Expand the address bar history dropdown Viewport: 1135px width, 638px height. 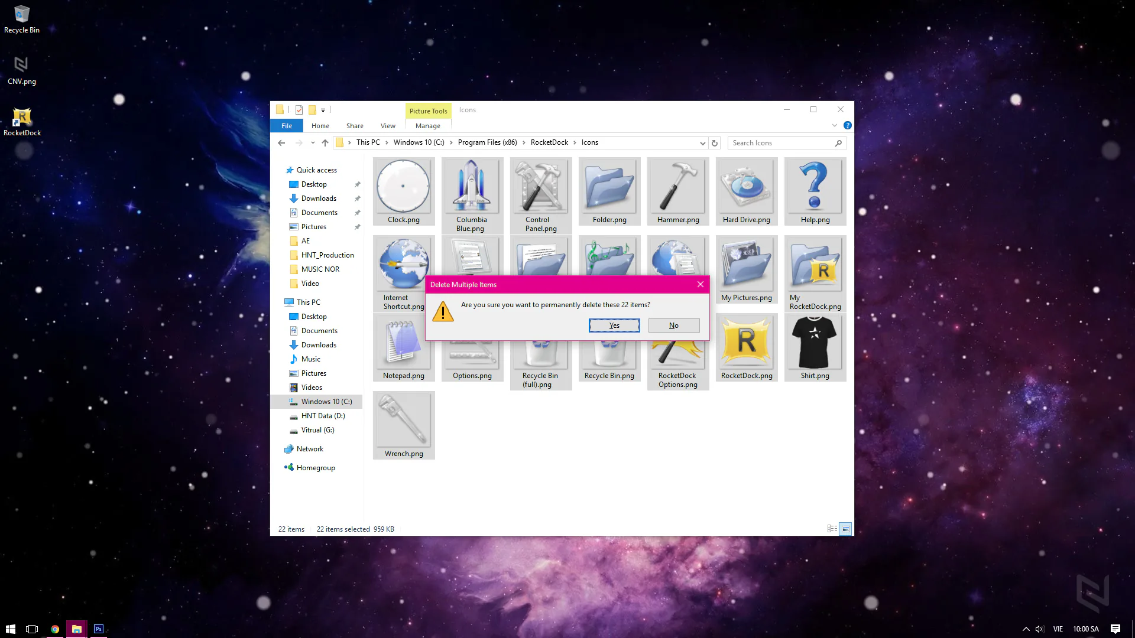point(702,143)
